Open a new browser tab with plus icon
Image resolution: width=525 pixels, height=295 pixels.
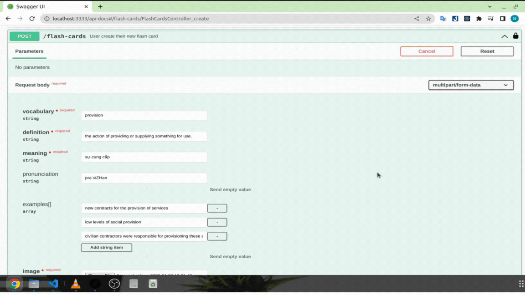tap(100, 7)
